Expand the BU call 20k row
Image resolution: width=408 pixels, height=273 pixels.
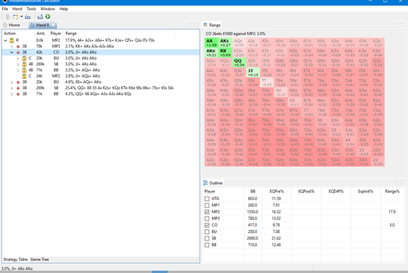(18, 58)
